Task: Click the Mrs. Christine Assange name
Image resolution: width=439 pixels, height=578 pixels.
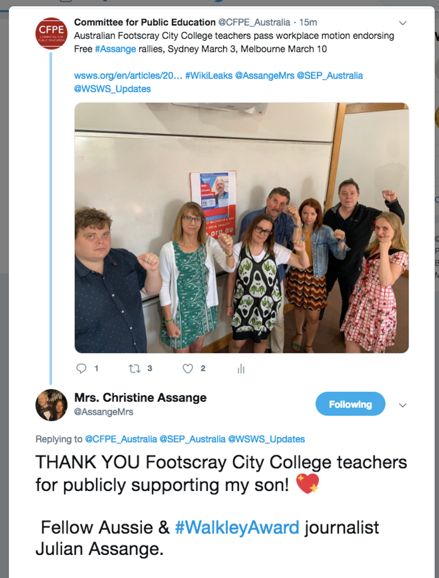Action: (x=140, y=397)
